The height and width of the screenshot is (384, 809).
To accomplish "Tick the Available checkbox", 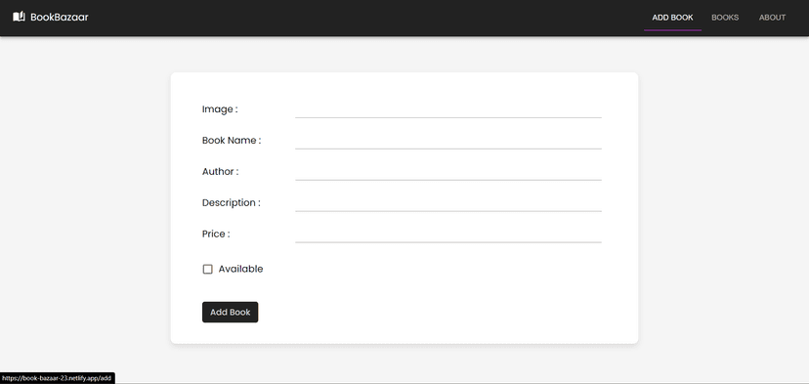I will pyautogui.click(x=207, y=269).
